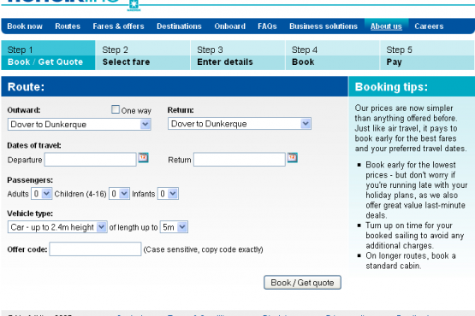The image size is (475, 316).
Task: Select Step 4 Book tab
Action: click(x=332, y=56)
